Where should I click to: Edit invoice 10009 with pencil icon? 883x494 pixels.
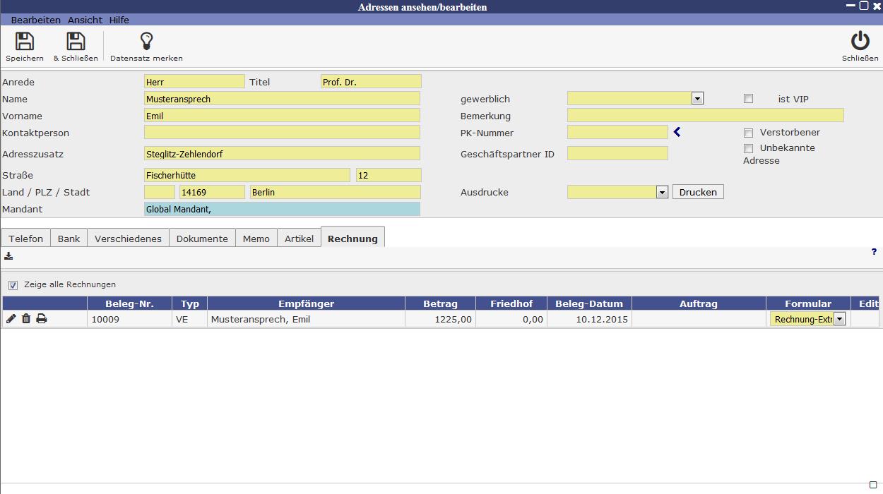point(11,319)
